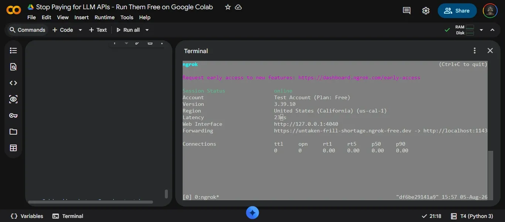Click the latency value 23ms

tap(280, 117)
